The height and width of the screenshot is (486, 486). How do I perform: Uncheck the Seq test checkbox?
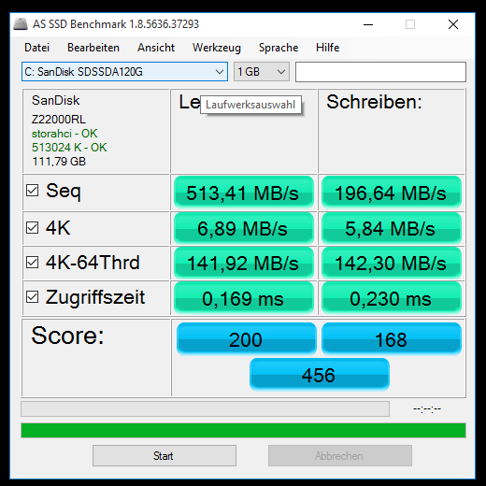(x=33, y=191)
